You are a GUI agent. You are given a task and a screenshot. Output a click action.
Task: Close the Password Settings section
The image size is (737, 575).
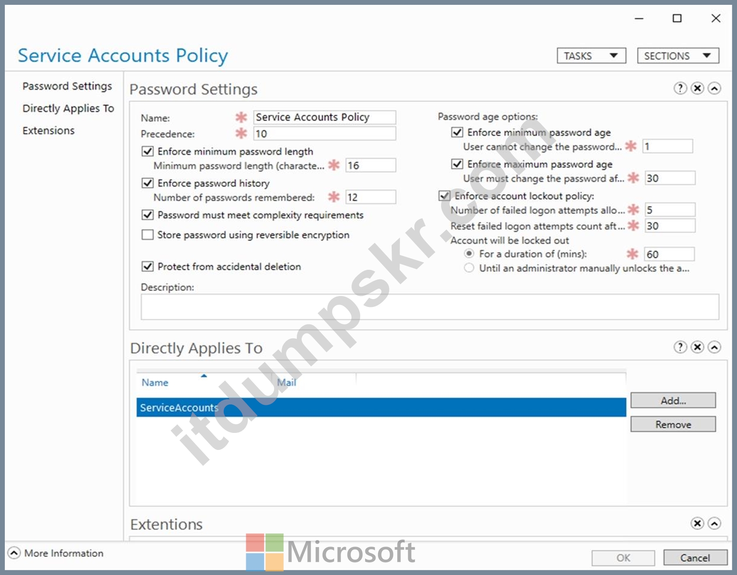[697, 88]
